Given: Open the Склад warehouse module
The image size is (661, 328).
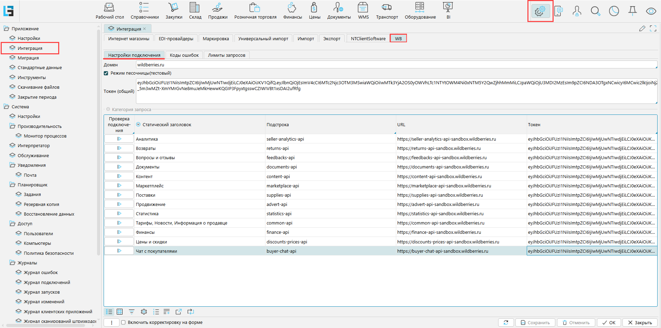Looking at the screenshot, I should coord(195,11).
